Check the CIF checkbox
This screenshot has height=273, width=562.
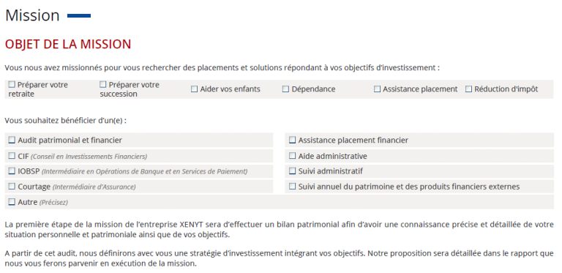[x=12, y=156]
